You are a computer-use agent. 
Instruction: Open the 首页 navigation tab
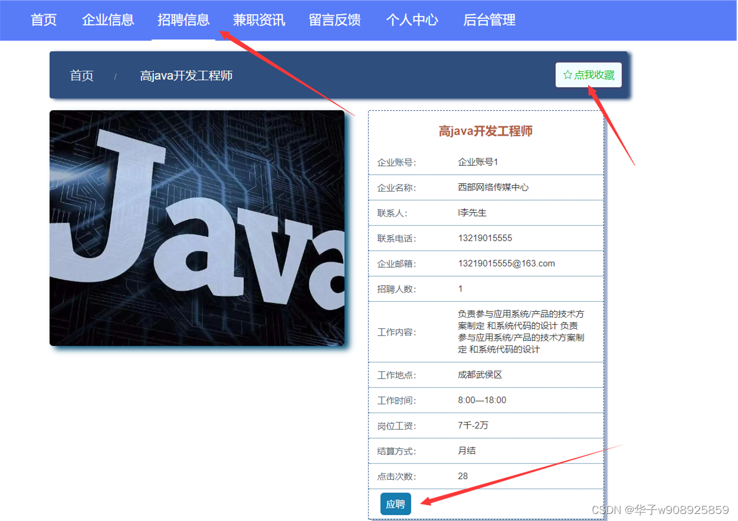coord(44,20)
